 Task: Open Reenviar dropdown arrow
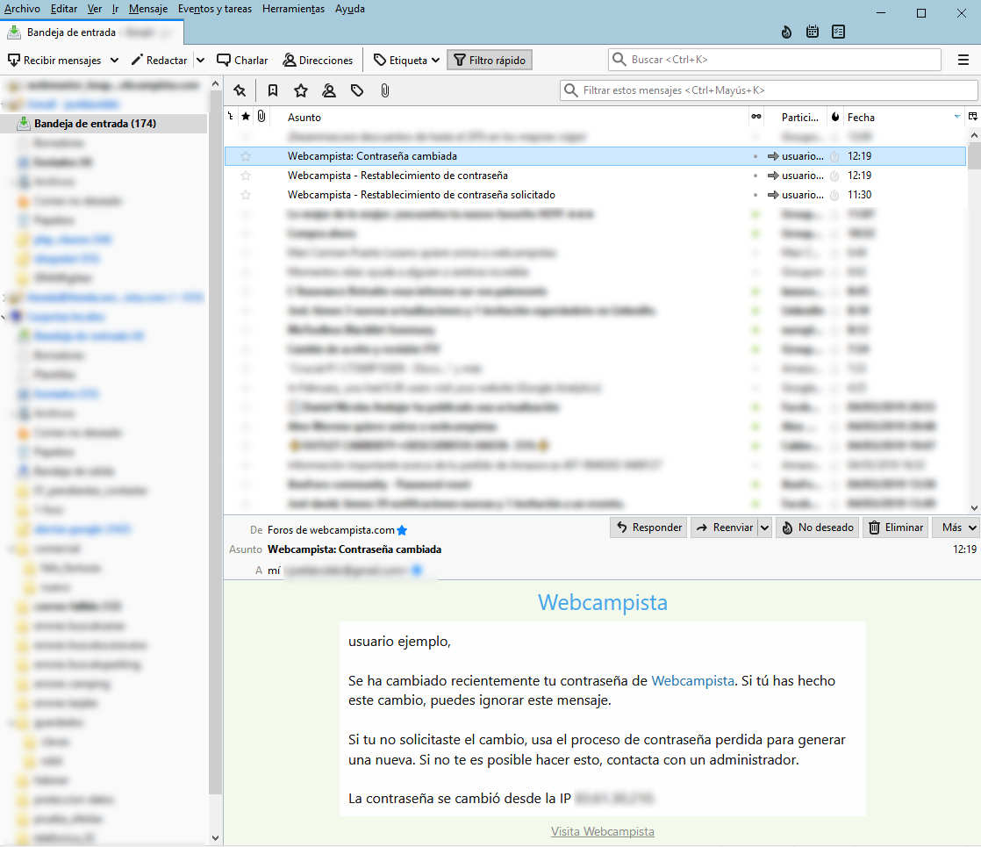point(764,528)
